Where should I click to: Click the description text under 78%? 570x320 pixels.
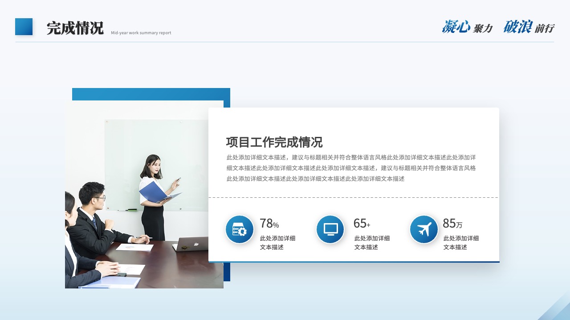278,243
